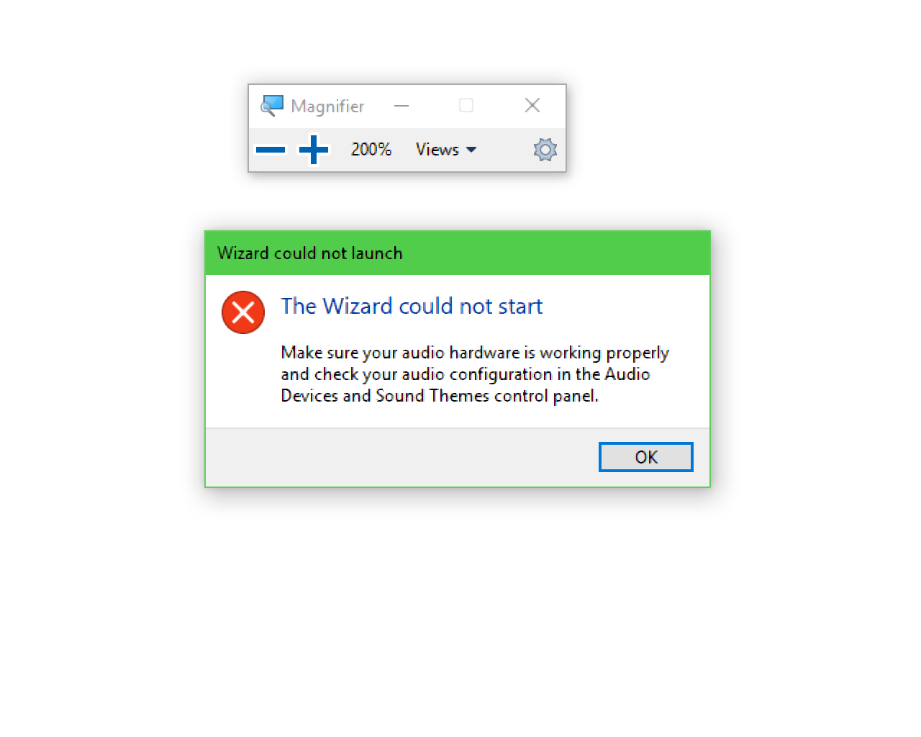This screenshot has width=921, height=737.
Task: Open Magnifier options via the gear icon
Action: 545,150
